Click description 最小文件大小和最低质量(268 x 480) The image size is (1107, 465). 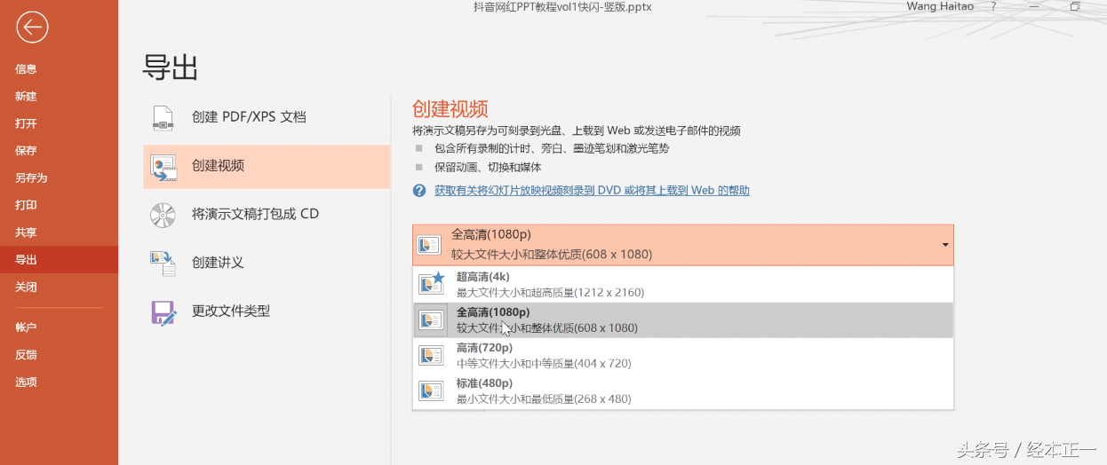tap(544, 399)
